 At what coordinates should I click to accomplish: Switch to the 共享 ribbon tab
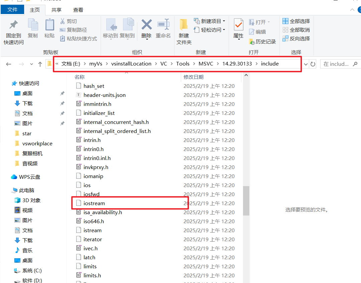56,10
